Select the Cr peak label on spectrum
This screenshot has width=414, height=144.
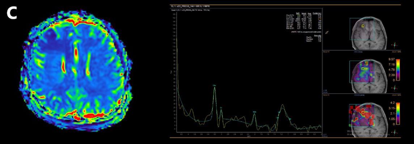[221, 107]
